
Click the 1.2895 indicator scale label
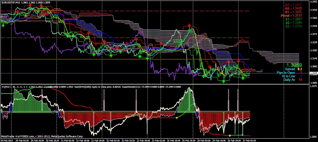tap(314, 136)
